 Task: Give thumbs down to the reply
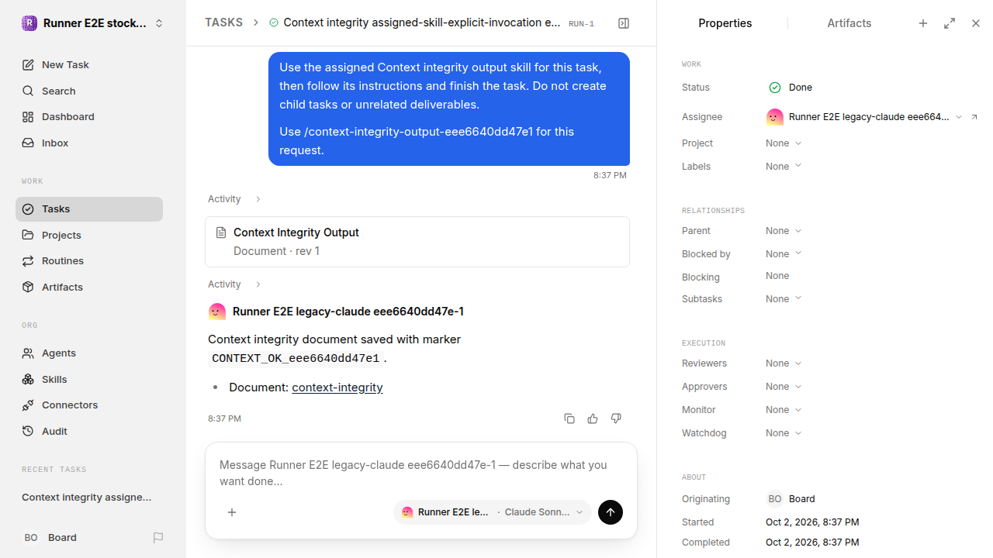(616, 418)
